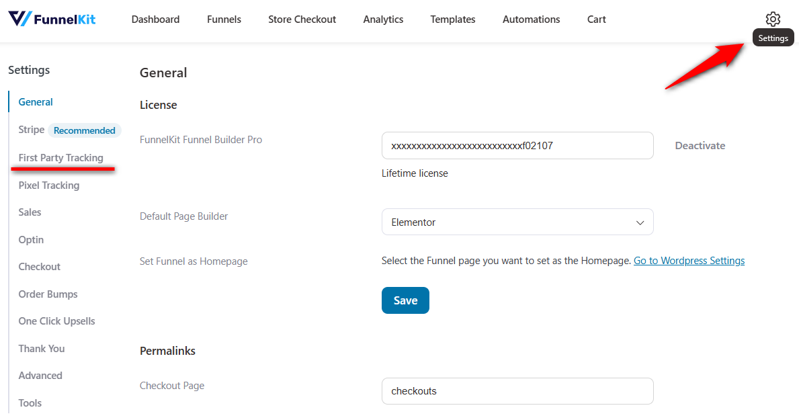Screen dimensions: 799x420
Task: Open the Templates menu item
Action: pos(452,19)
